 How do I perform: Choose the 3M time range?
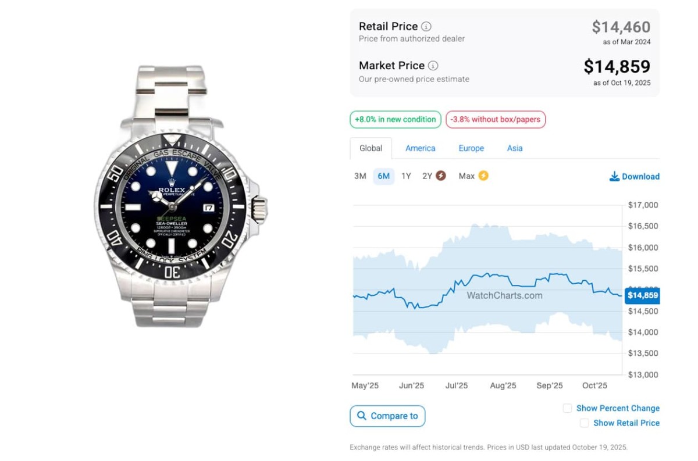coord(360,176)
